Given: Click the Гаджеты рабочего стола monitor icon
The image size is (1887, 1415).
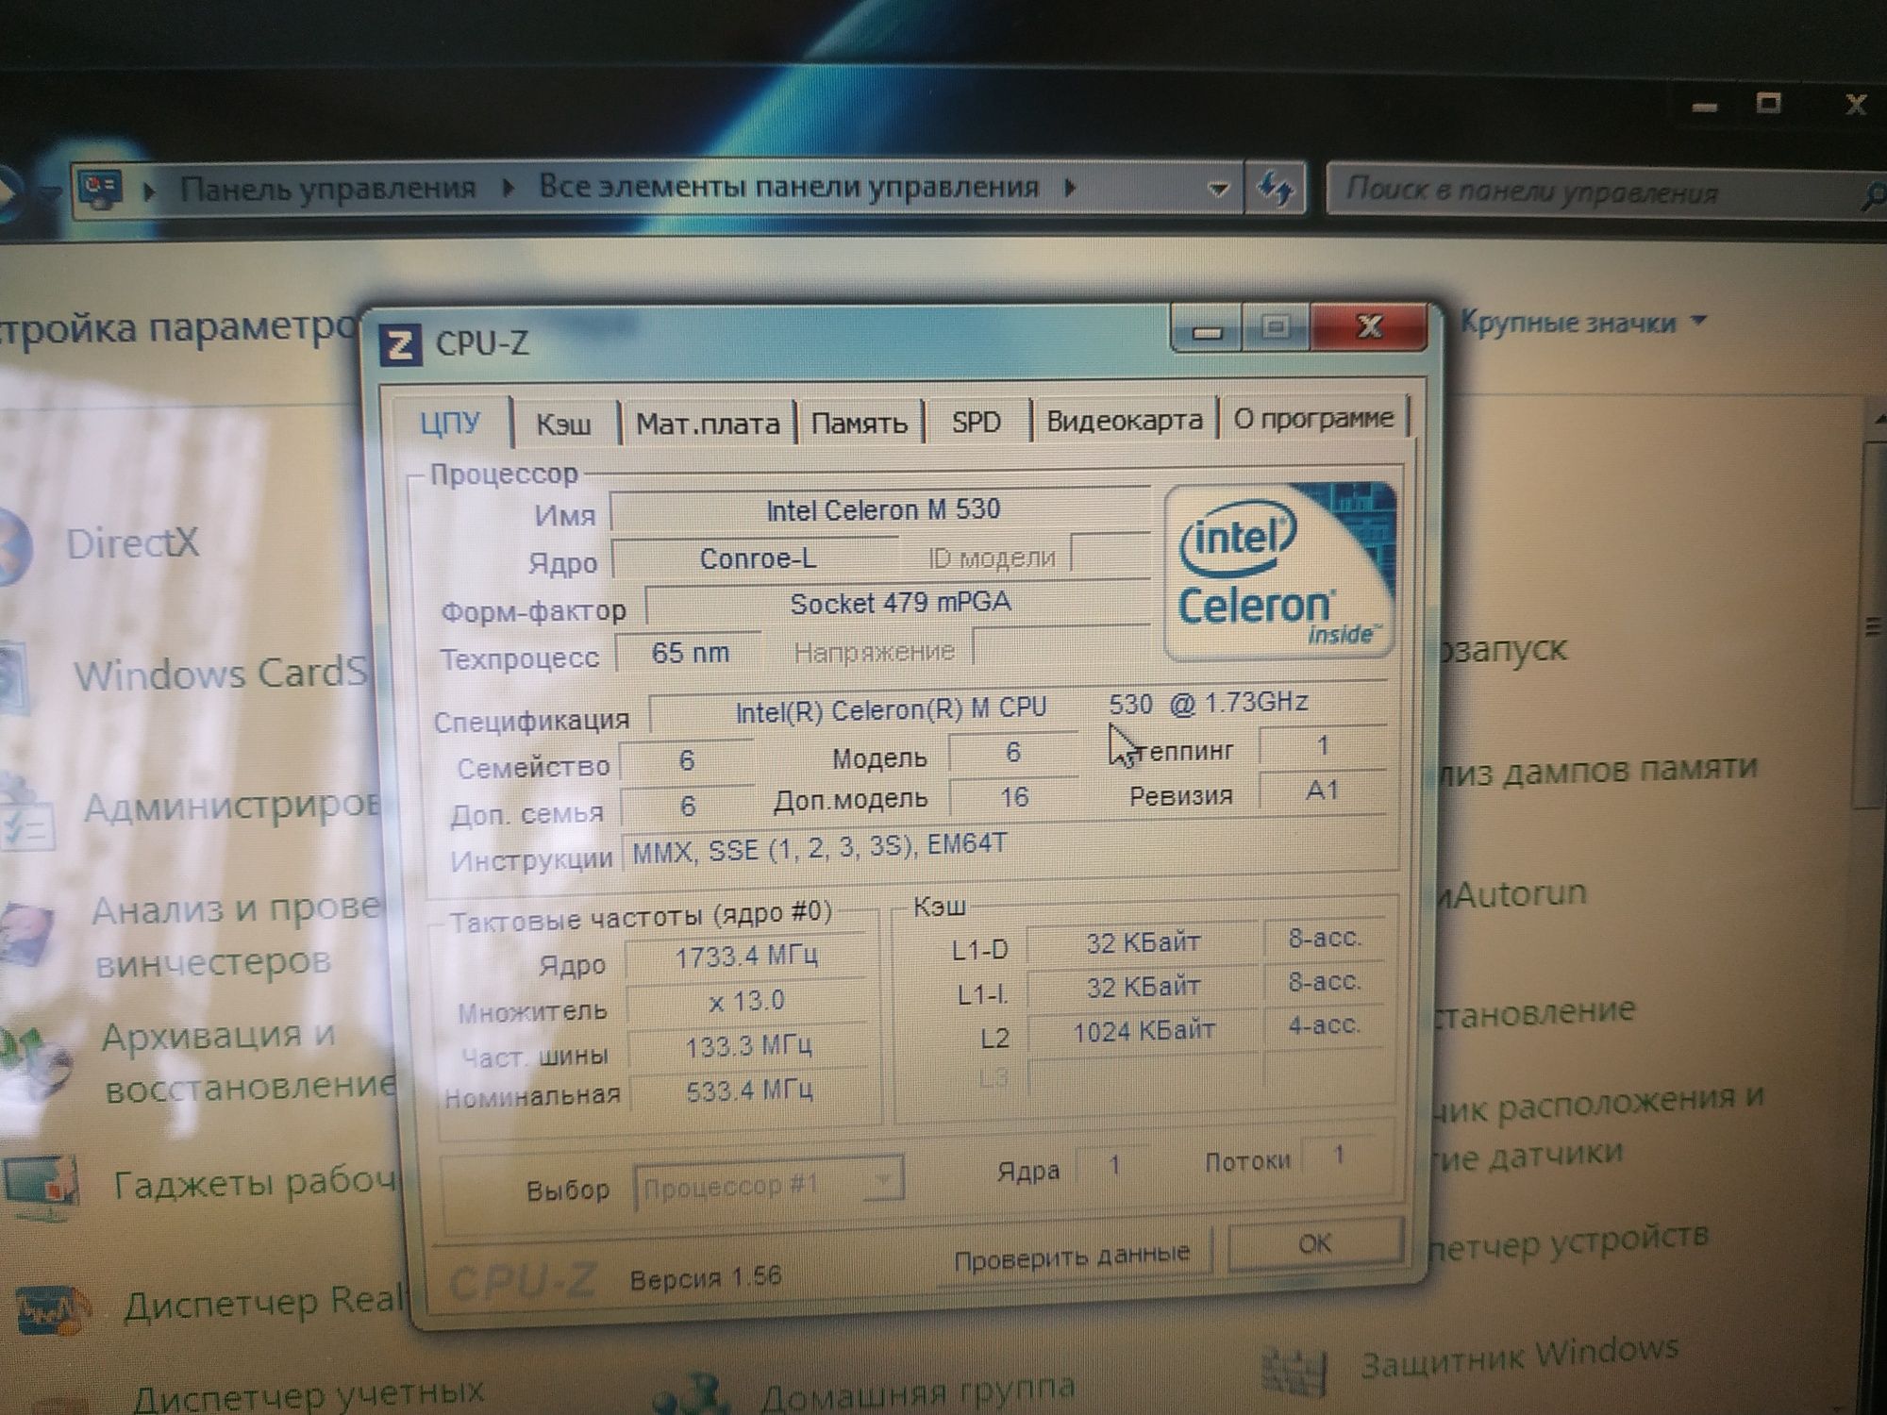Looking at the screenshot, I should tap(41, 1188).
